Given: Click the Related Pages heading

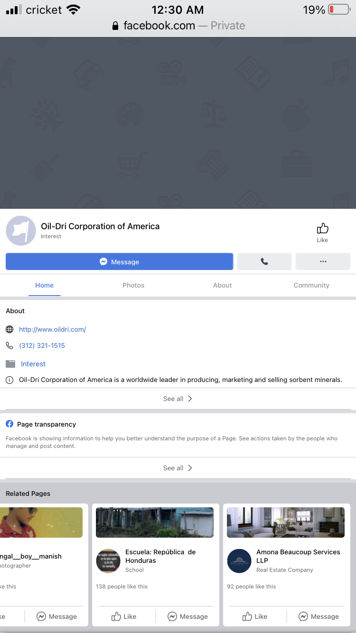Looking at the screenshot, I should coord(28,493).
